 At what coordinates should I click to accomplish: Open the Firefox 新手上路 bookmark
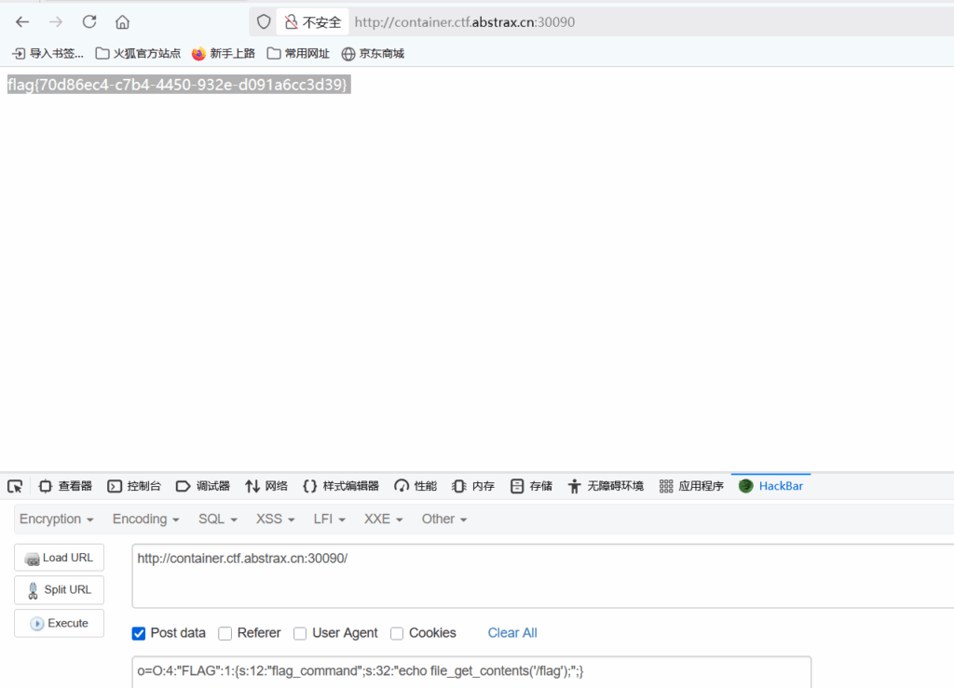click(x=224, y=53)
